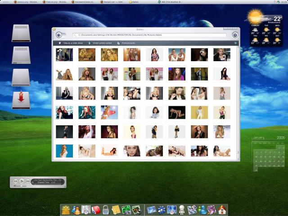This screenshot has width=288, height=216.
Task: Switch to Babes folder taskbar button
Action: (134, 2)
